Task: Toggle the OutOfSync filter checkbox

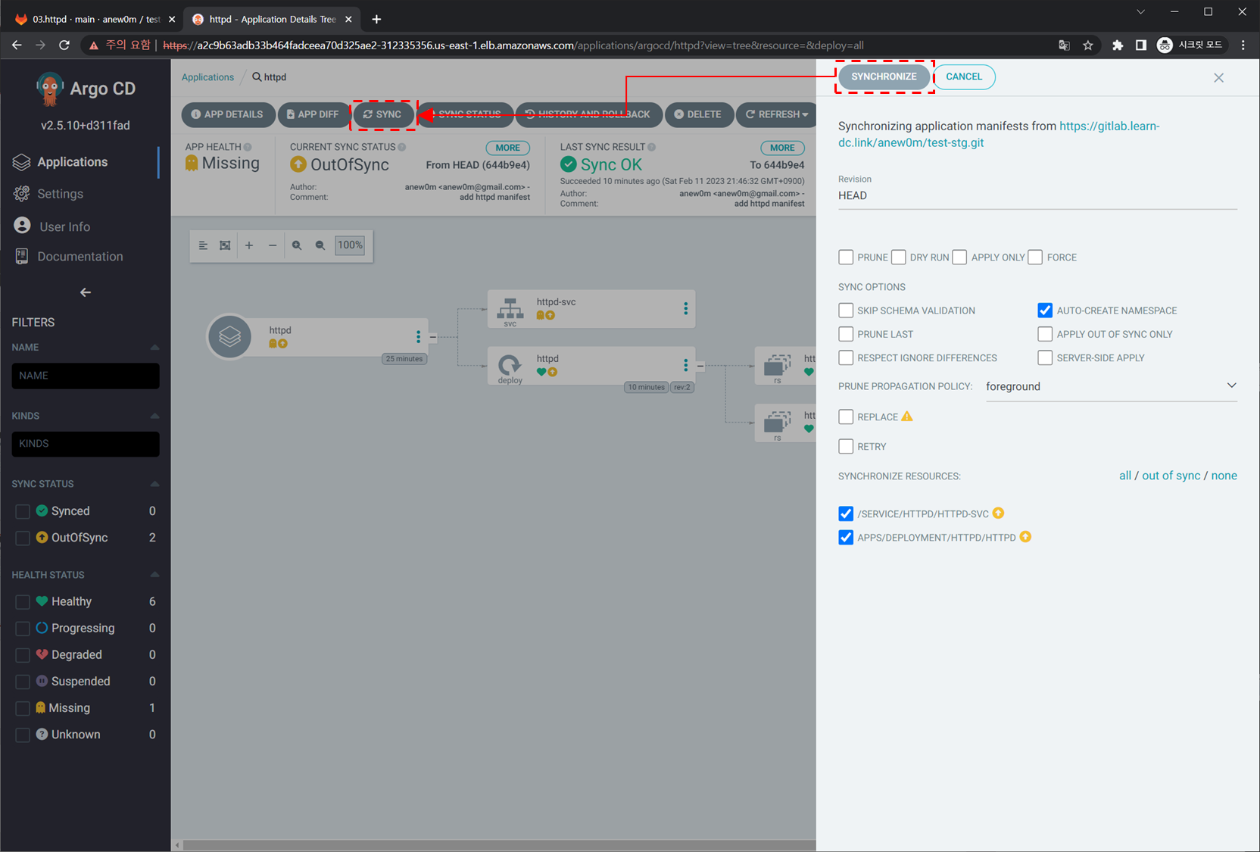Action: point(23,538)
